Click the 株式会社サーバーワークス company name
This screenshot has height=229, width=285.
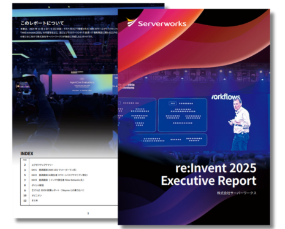[x=237, y=193]
